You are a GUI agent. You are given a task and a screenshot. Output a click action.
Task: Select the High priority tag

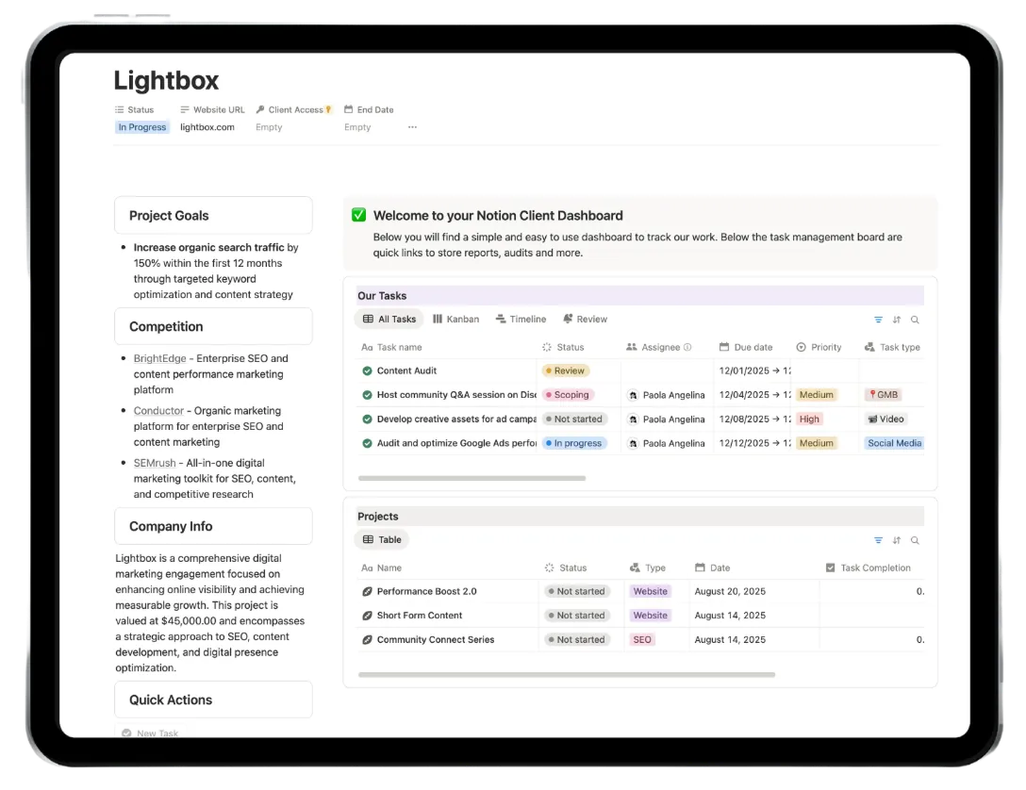pyautogui.click(x=809, y=420)
